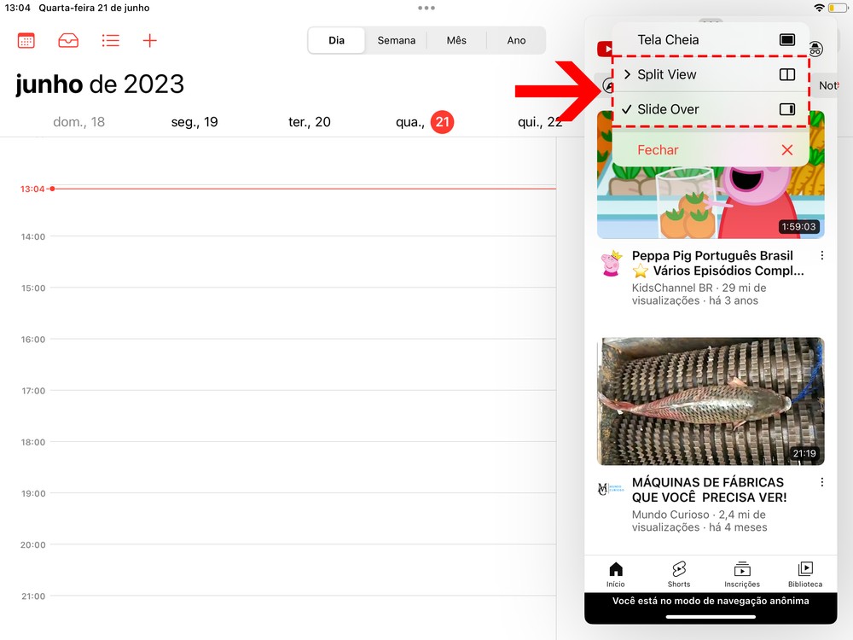Screen dimensions: 853x640
Task: Open the Shorts tab in YouTube
Action: [x=679, y=574]
